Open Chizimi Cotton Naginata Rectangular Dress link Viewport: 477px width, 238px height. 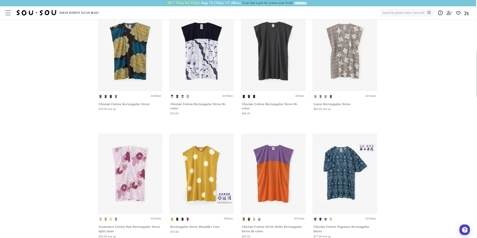[341, 229]
